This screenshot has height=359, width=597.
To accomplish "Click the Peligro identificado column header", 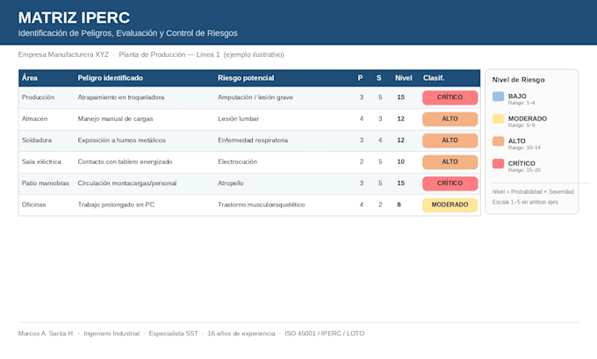I will [111, 78].
